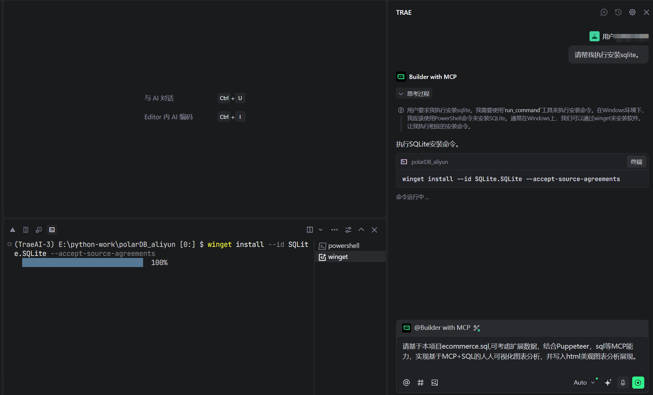The width and height of the screenshot is (653, 395).
Task: Toggle the panel maximize chevron
Action: pos(361,230)
